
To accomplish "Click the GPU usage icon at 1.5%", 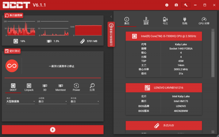I will tap(49, 41).
